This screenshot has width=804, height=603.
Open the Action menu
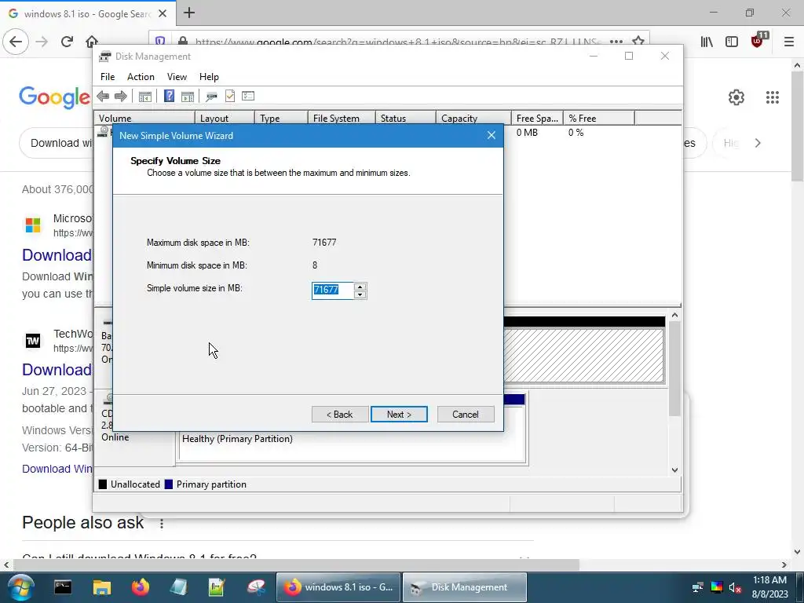141,77
